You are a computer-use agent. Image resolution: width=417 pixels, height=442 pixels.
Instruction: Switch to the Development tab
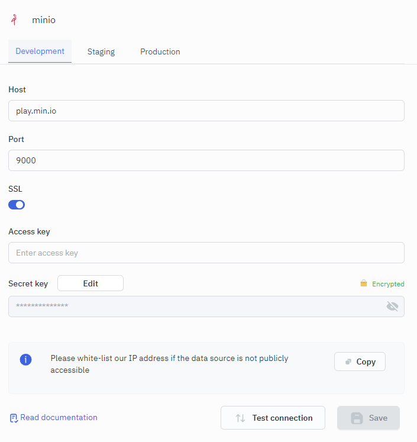point(40,51)
